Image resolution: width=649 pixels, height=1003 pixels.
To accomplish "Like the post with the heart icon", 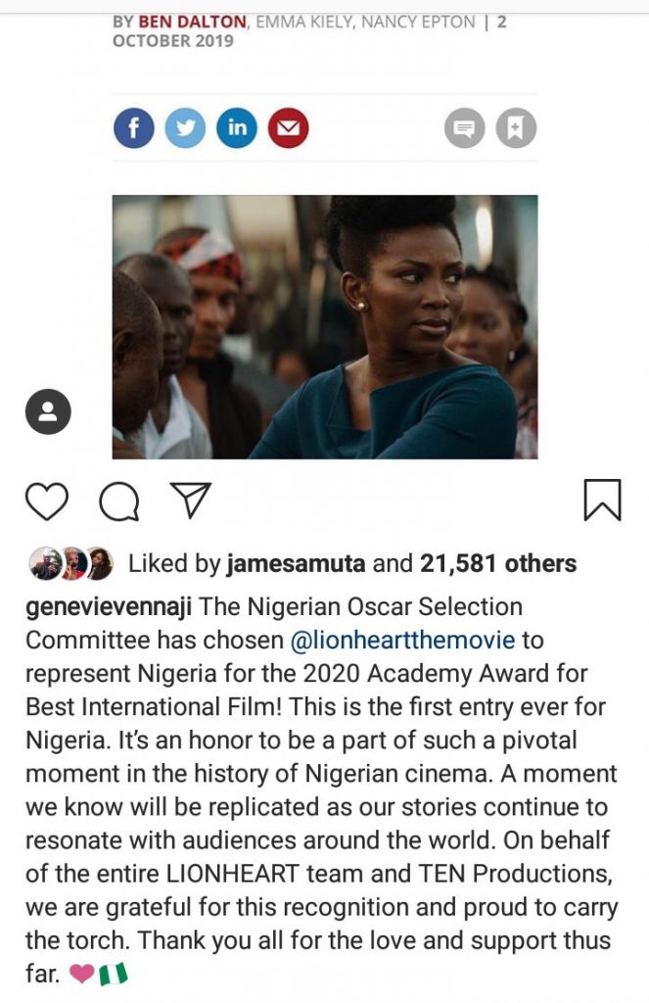I will pos(46,501).
